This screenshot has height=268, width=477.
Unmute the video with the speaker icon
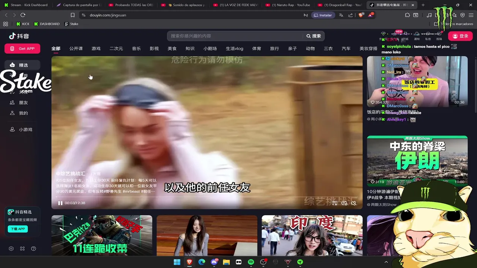(354, 203)
